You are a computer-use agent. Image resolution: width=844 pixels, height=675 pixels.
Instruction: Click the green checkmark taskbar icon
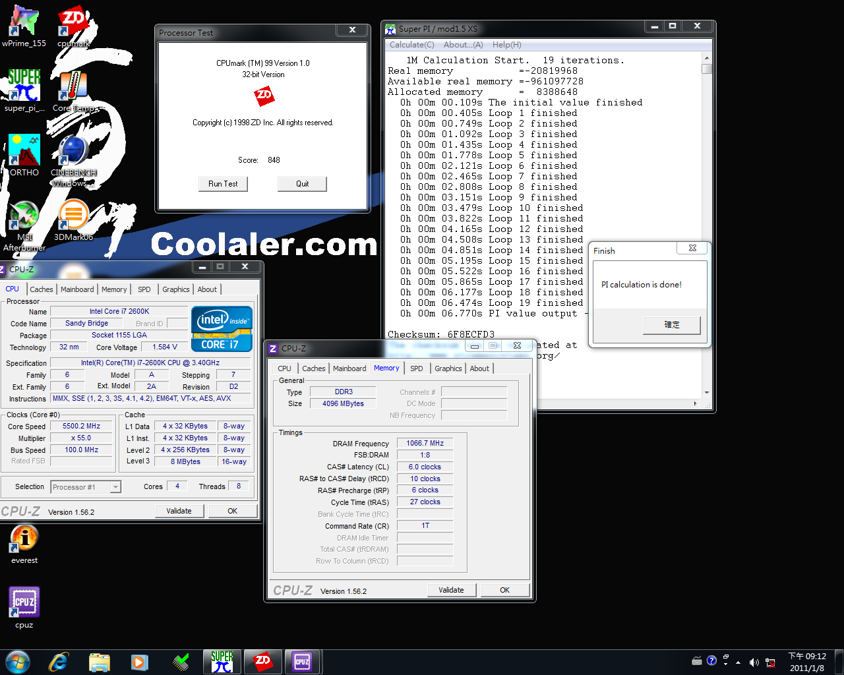[x=181, y=661]
